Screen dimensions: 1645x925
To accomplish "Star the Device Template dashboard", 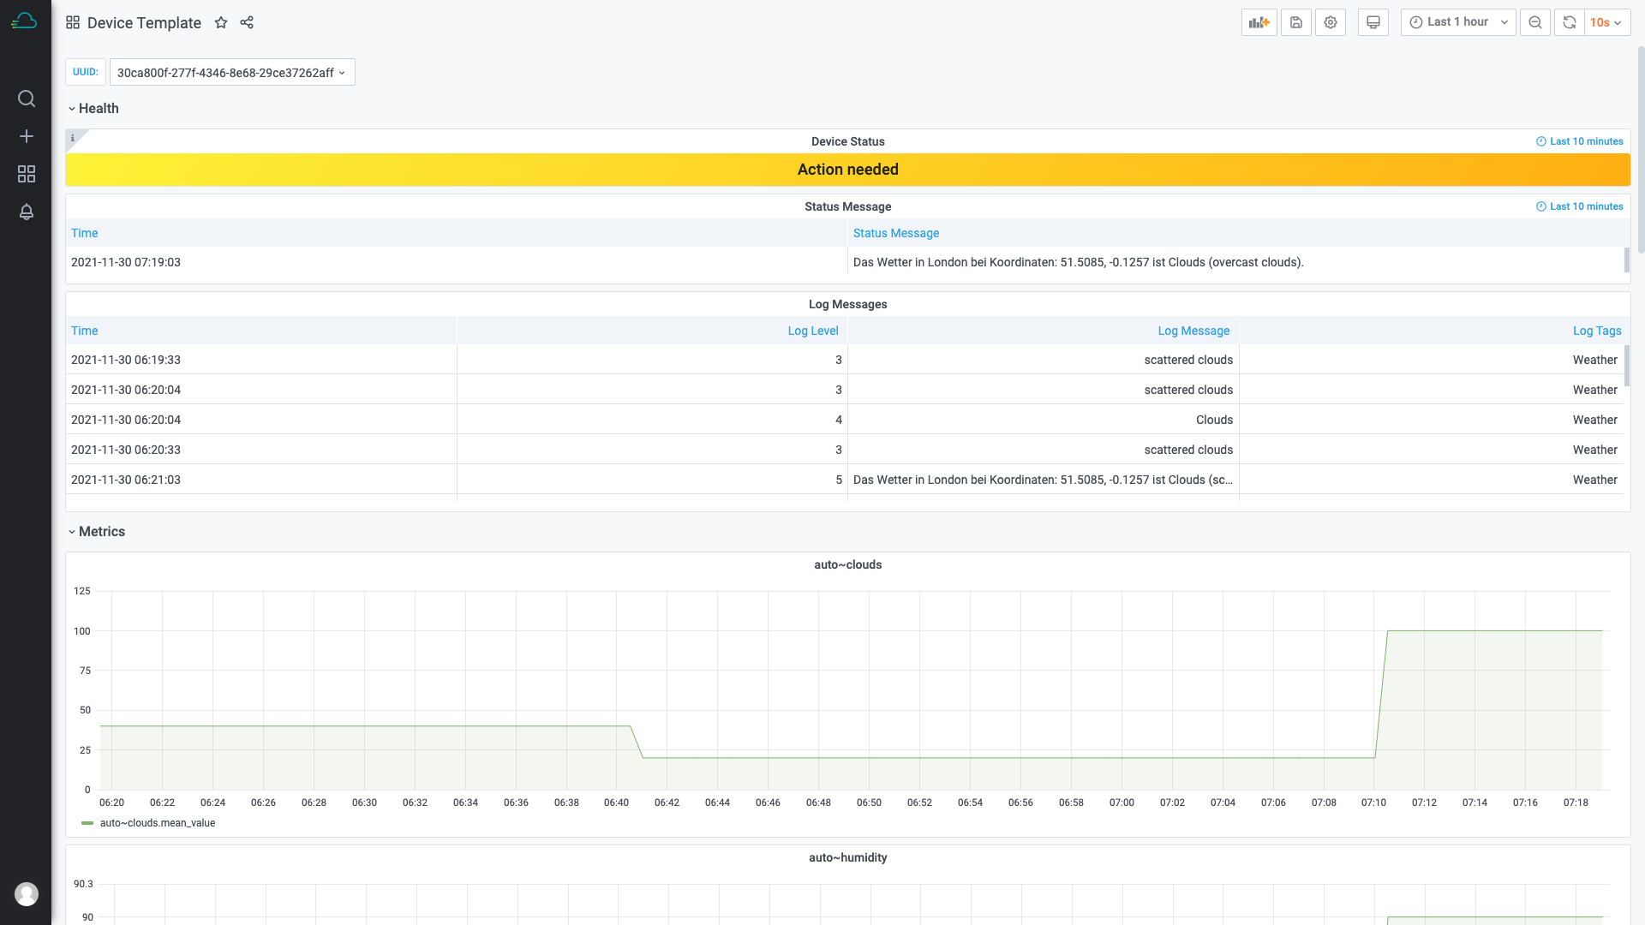I will tap(221, 22).
